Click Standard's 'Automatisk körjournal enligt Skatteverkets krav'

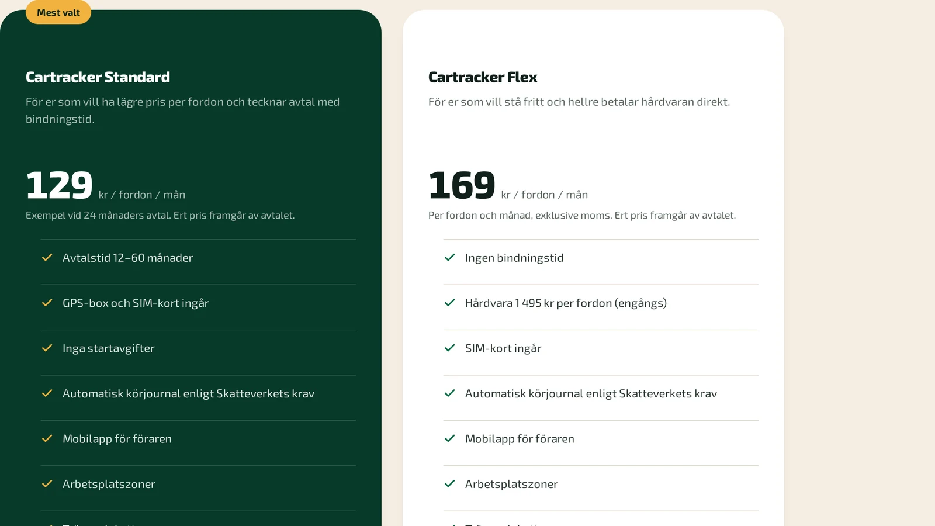tap(188, 394)
